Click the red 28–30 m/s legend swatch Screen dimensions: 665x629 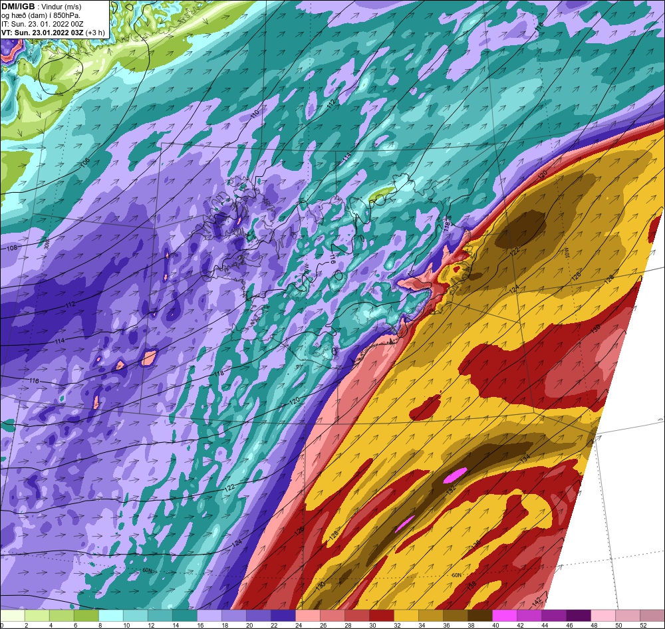(358, 616)
